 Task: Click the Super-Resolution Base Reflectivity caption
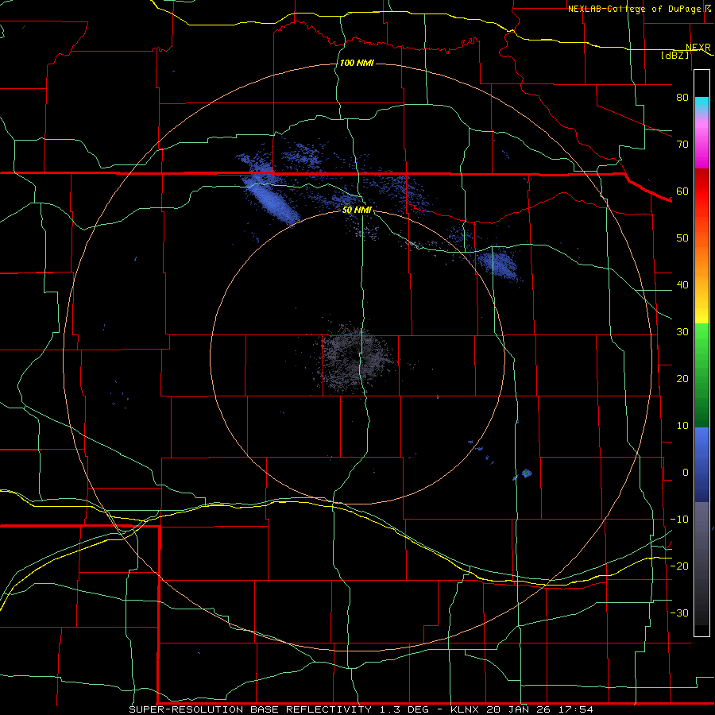[x=361, y=709]
